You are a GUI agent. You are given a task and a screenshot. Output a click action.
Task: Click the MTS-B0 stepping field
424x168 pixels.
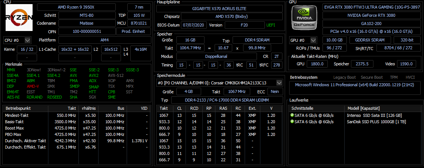coord(87,15)
